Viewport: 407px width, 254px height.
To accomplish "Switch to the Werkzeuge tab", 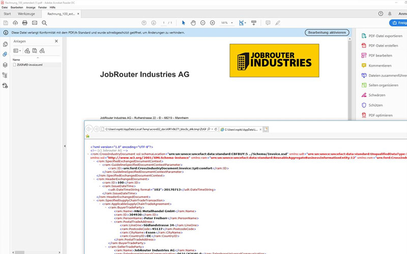I will [26, 14].
